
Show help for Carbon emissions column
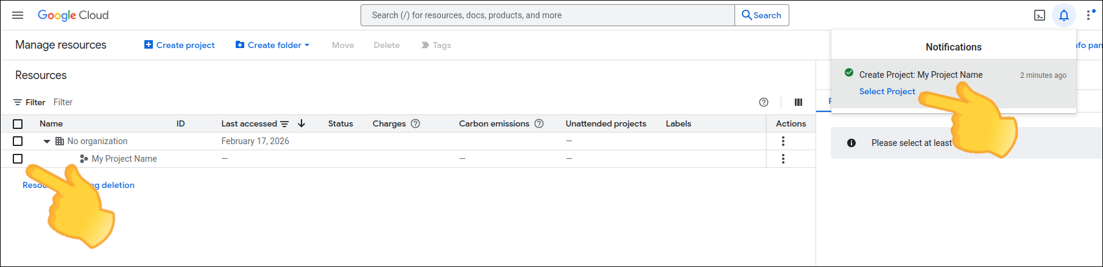539,123
